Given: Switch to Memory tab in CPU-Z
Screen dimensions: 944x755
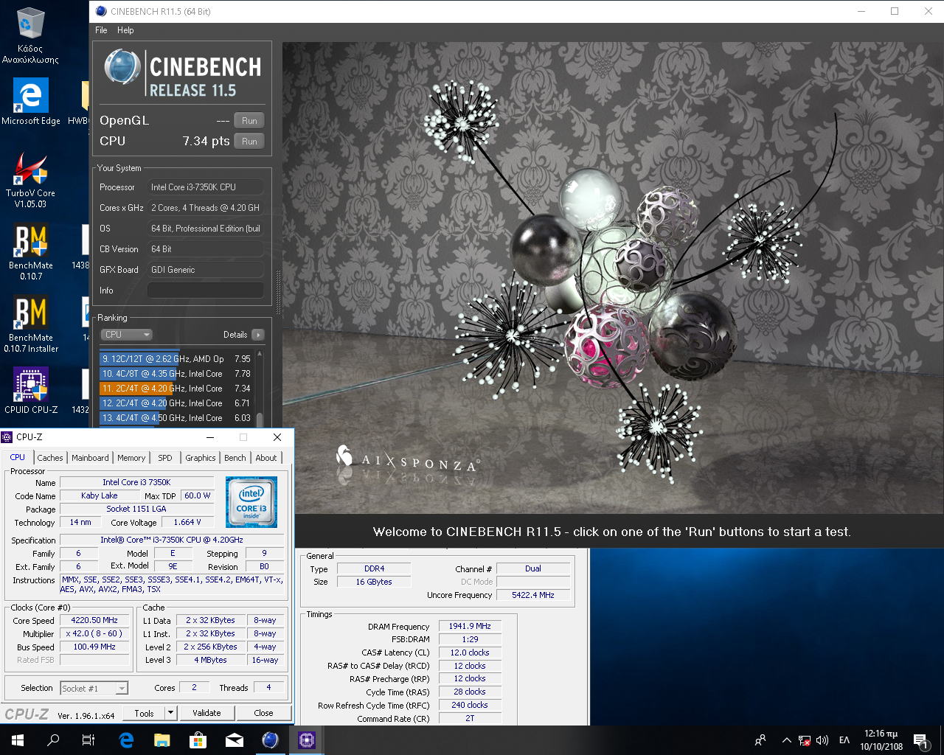Looking at the screenshot, I should 131,458.
